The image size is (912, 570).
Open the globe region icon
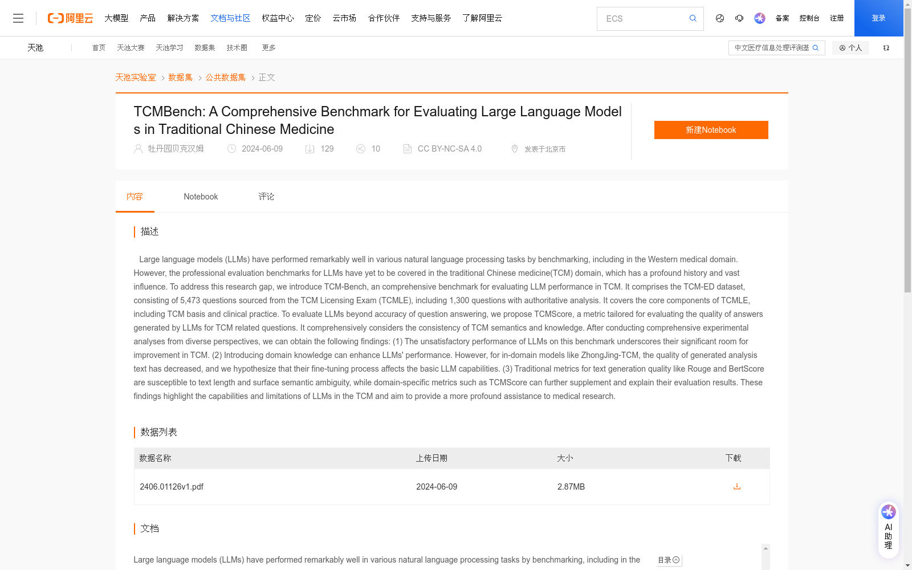(x=720, y=18)
